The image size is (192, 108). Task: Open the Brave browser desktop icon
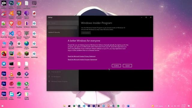pyautogui.click(x=11, y=24)
